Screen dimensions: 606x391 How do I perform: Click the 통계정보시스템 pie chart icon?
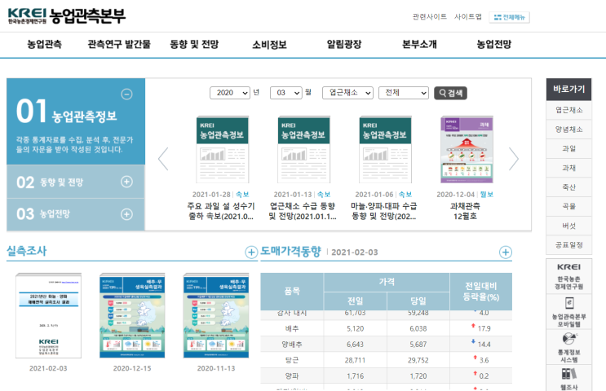pos(569,339)
